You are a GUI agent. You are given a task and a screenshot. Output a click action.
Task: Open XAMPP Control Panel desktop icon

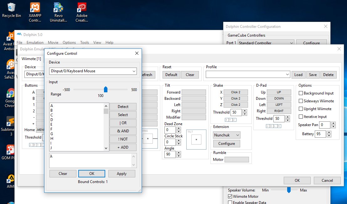pos(35,12)
